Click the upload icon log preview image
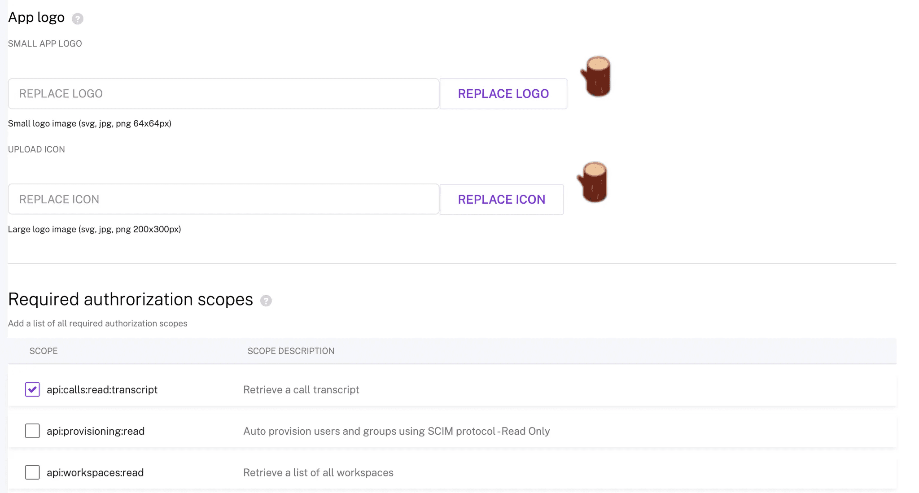This screenshot has height=493, width=919. point(593,182)
